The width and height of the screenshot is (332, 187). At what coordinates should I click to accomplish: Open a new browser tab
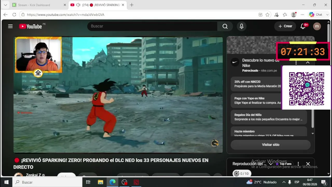tap(132, 5)
